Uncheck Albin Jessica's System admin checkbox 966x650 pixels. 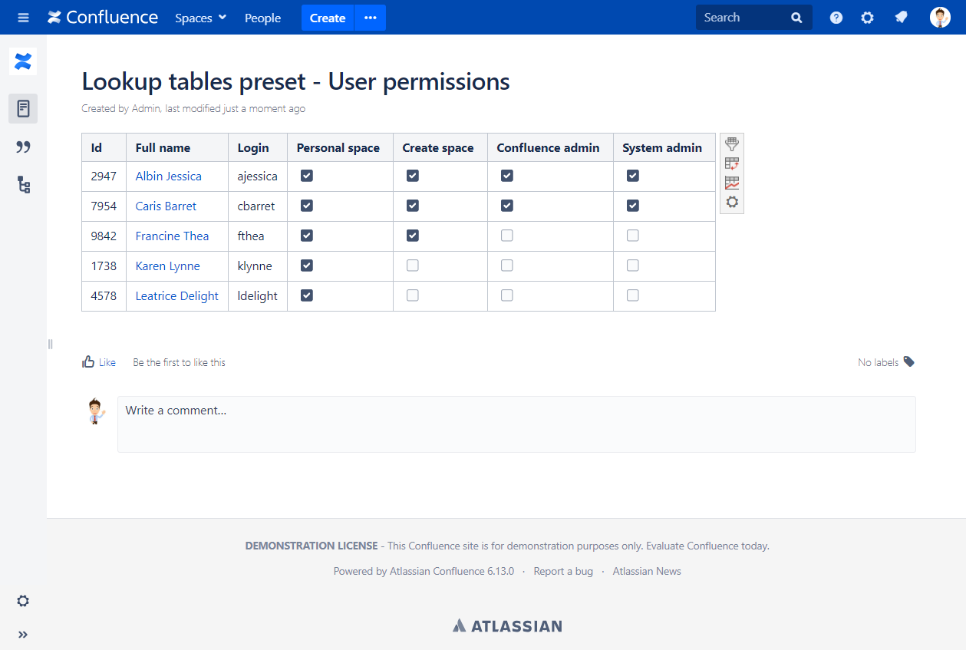click(632, 176)
